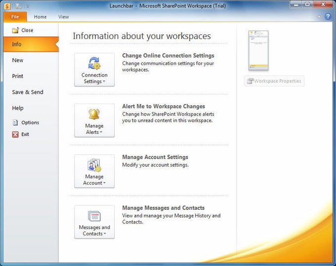Switch to the Home ribbon tab

pyautogui.click(x=40, y=17)
